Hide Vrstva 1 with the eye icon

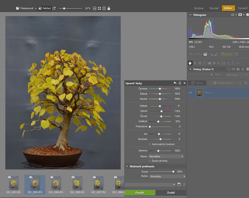190,92
